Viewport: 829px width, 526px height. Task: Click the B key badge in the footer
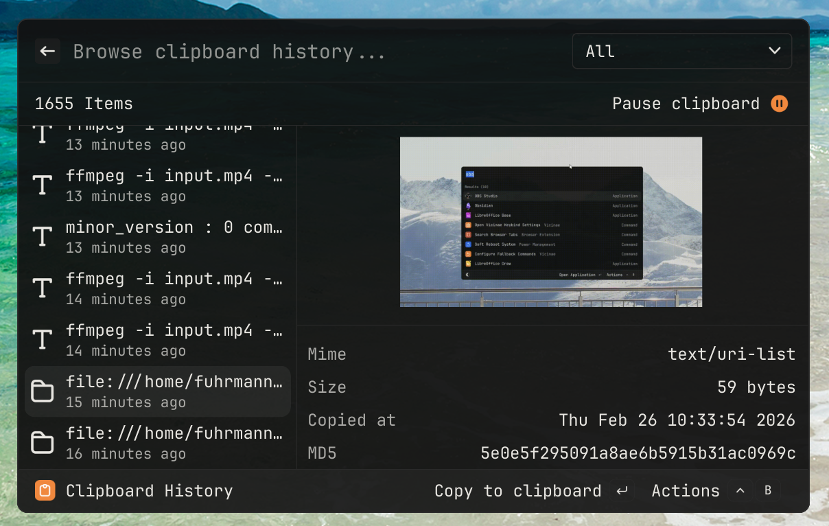click(x=768, y=491)
